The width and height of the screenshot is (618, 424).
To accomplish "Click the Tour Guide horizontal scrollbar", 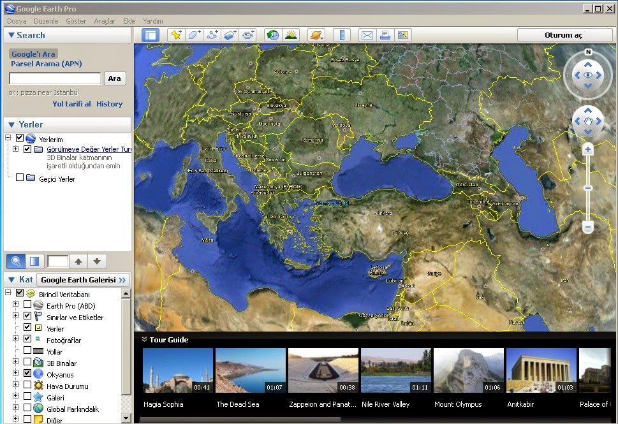I will (x=241, y=420).
